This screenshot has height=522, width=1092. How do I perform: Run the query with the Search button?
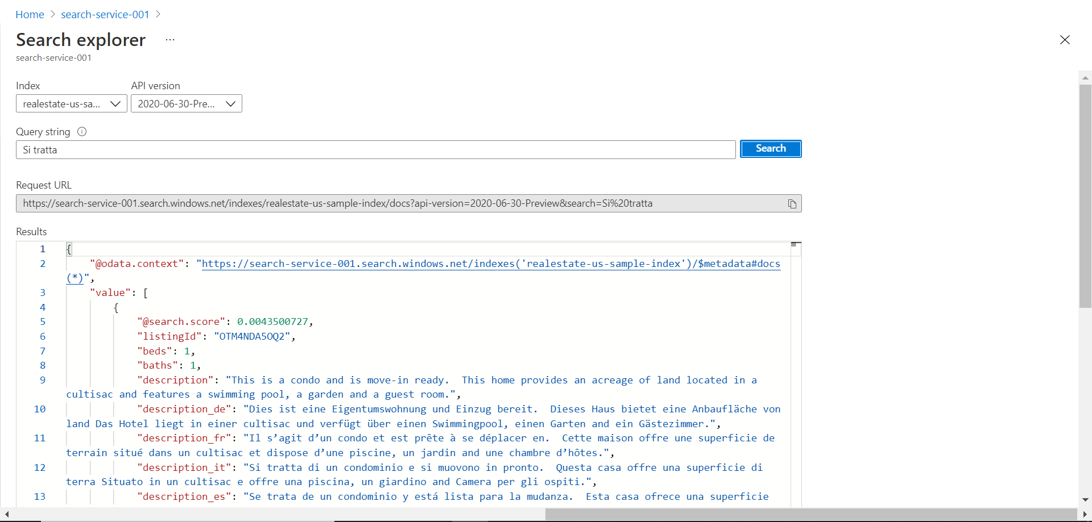coord(771,149)
